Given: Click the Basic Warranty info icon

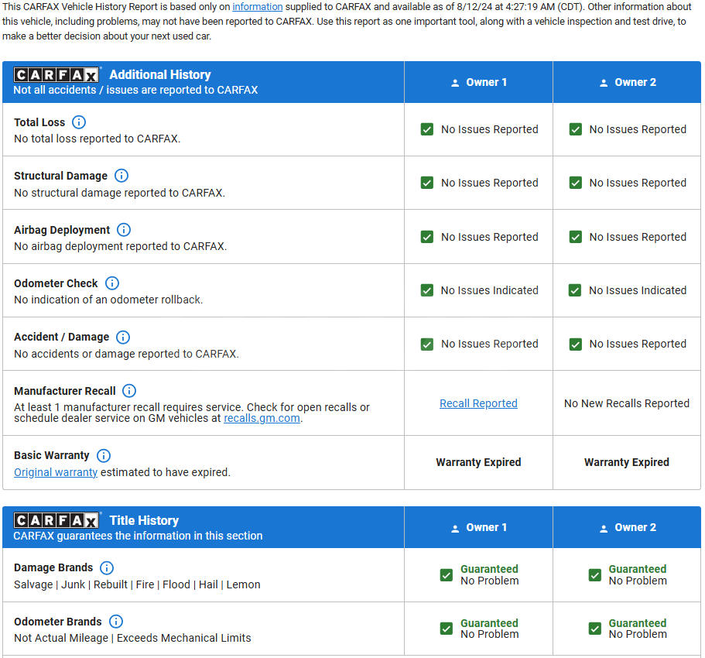Looking at the screenshot, I should 104,456.
